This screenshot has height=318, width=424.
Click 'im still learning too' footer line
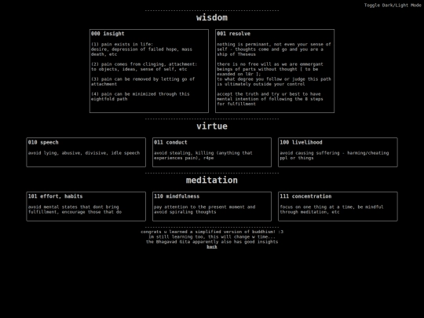[212, 236]
